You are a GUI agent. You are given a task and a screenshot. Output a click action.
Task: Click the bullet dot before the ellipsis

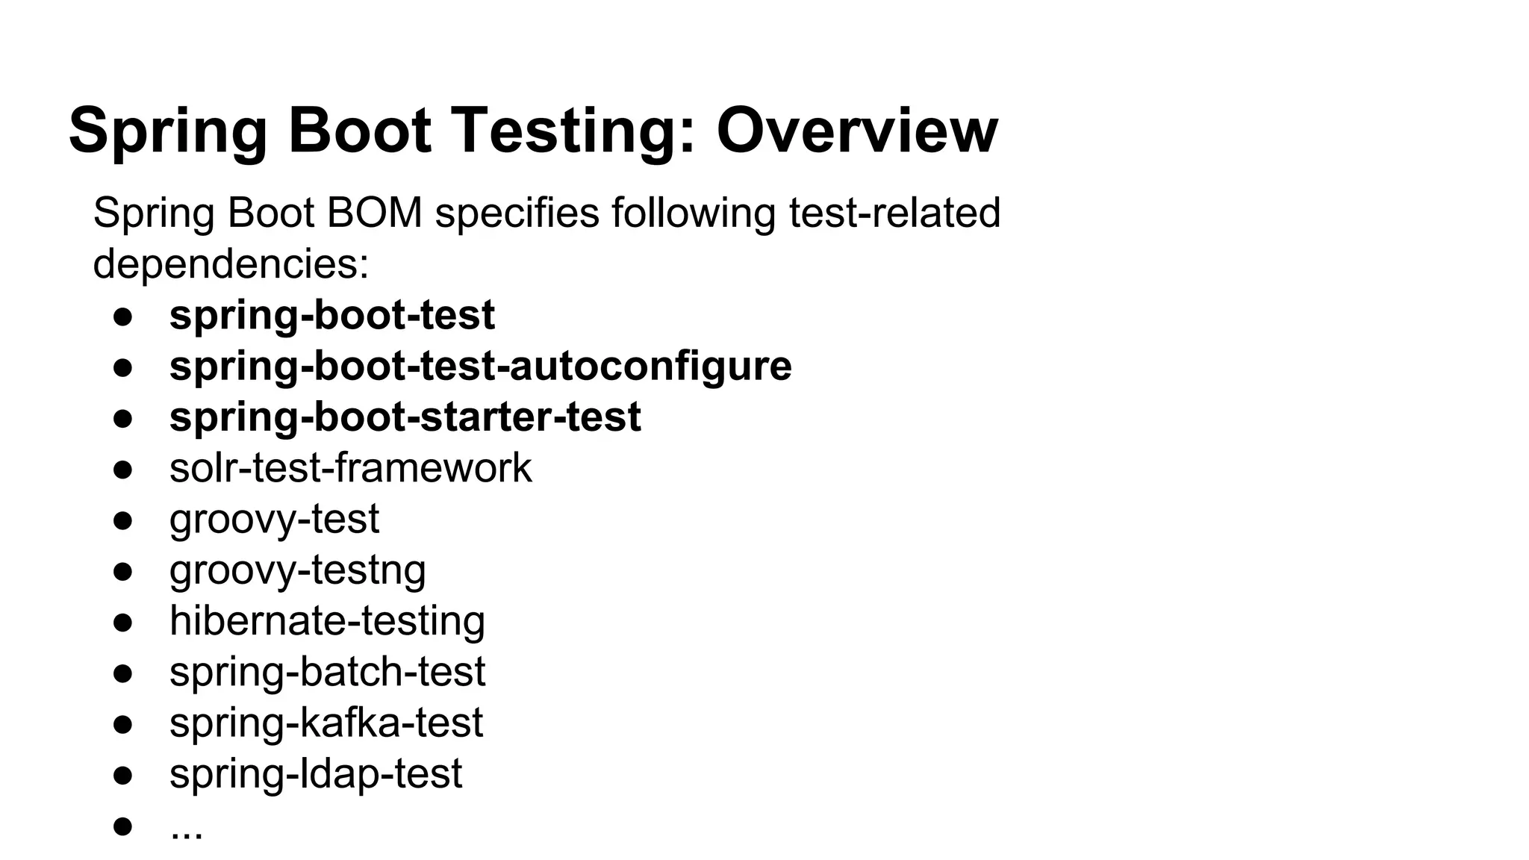pos(123,826)
